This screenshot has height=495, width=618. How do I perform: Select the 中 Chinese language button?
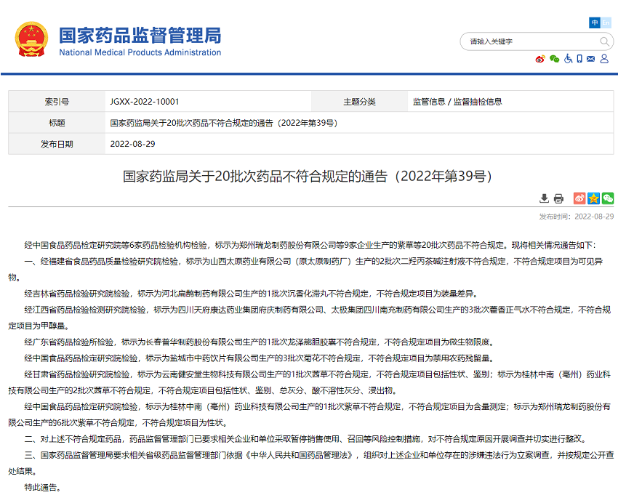[x=594, y=23]
